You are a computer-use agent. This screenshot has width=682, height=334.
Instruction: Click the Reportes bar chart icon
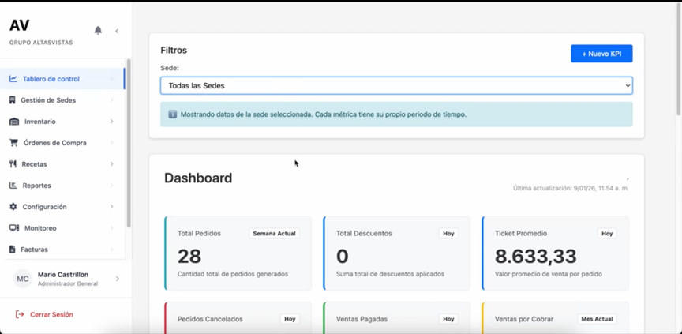(x=13, y=186)
